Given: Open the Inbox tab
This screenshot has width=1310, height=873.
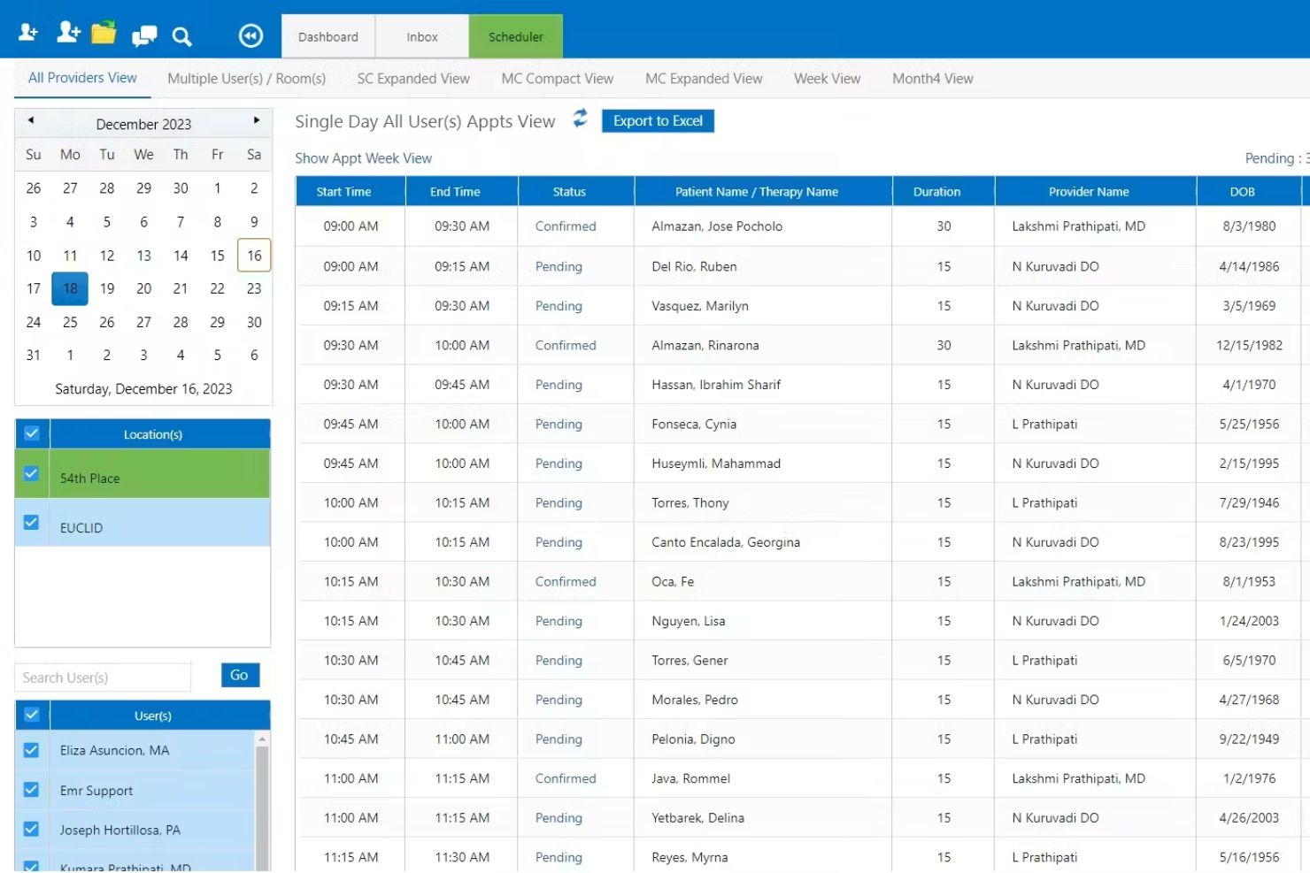Looking at the screenshot, I should pyautogui.click(x=422, y=36).
